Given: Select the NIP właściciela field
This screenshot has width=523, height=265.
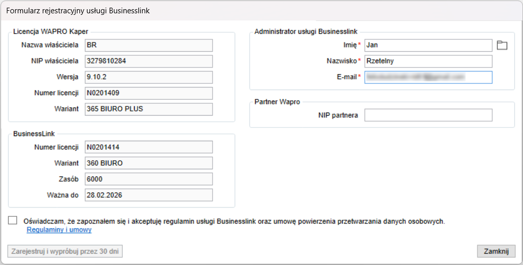Looking at the screenshot, I should [x=148, y=61].
